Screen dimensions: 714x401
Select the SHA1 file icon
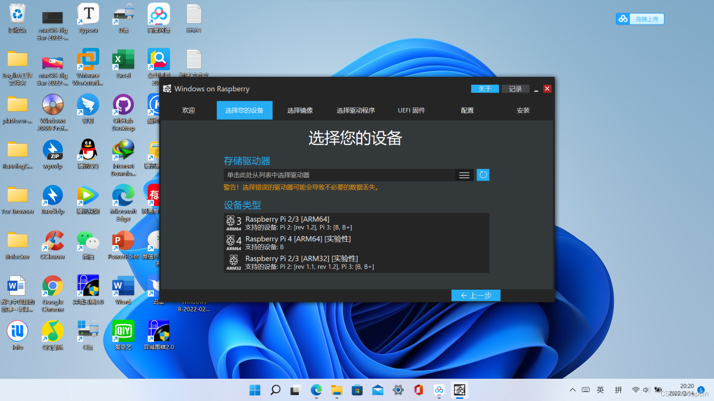pos(194,18)
